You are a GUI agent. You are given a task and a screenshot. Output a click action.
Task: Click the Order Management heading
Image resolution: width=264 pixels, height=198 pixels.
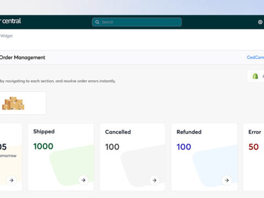[x=23, y=58]
